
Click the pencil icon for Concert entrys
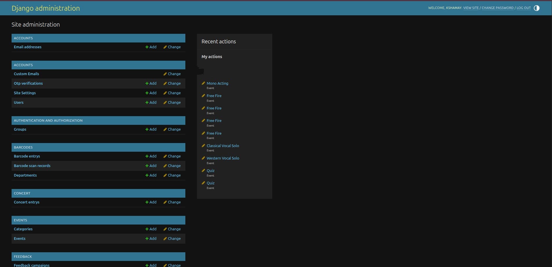point(165,202)
